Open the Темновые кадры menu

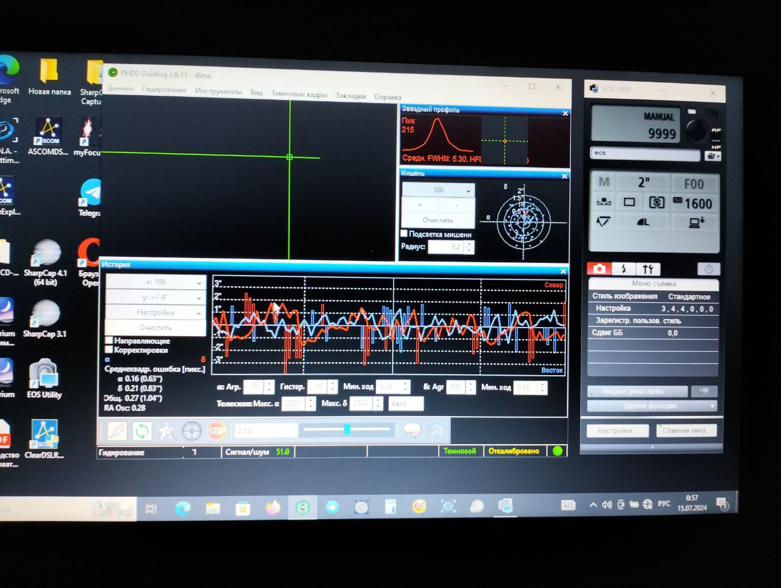pyautogui.click(x=299, y=94)
